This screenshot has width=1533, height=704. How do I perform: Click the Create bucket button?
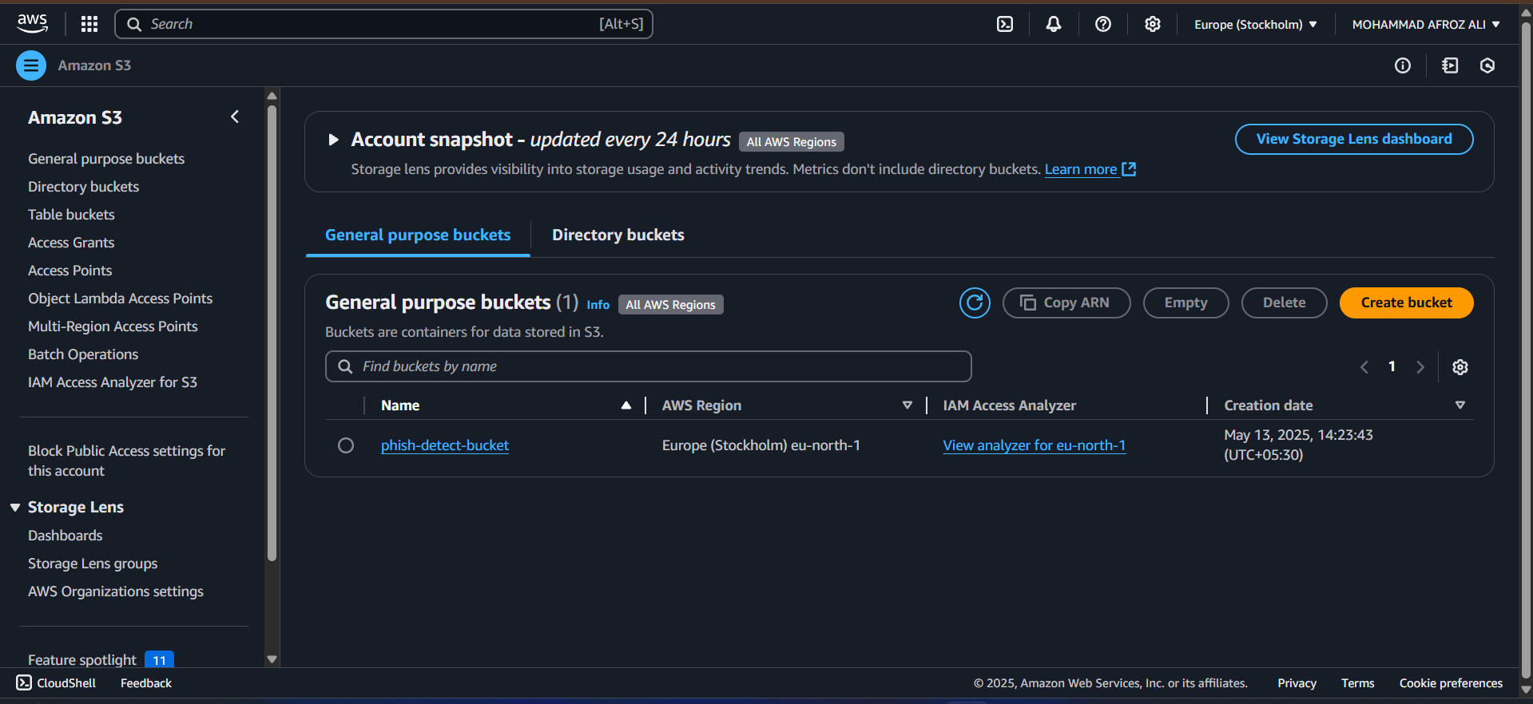1406,303
